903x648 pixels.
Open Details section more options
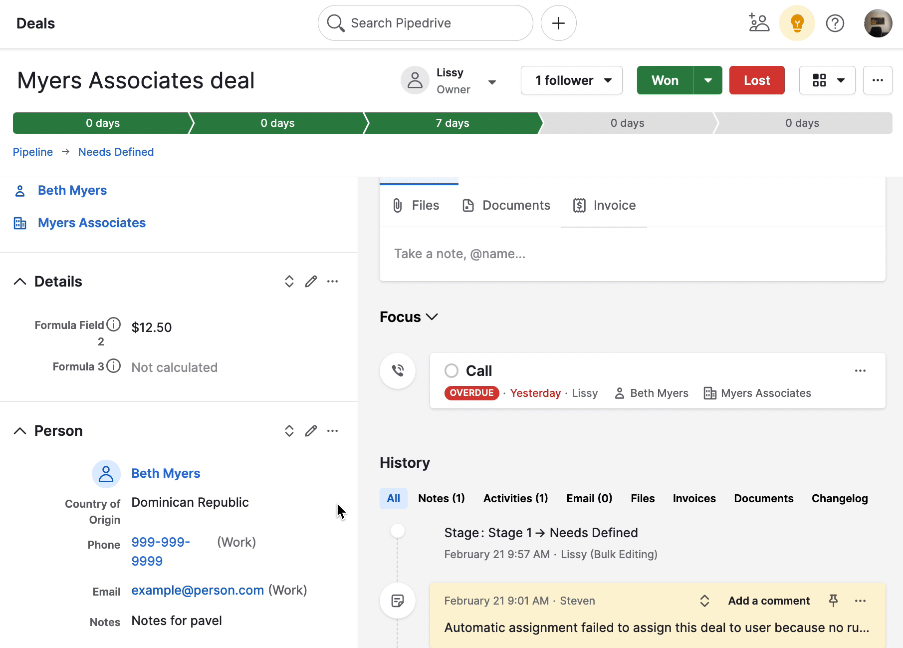tap(332, 282)
